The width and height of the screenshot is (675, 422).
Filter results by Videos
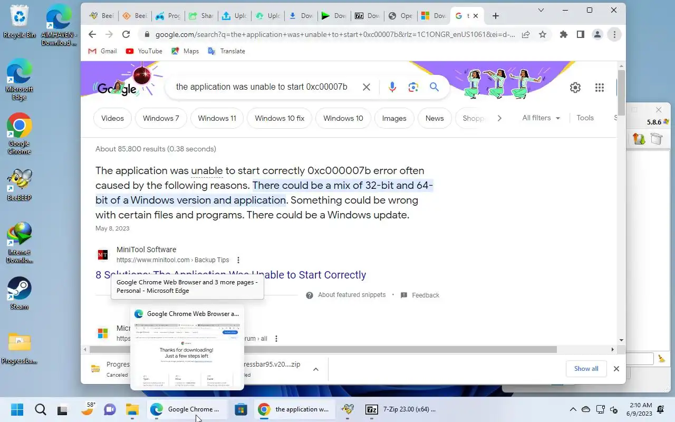pos(112,118)
